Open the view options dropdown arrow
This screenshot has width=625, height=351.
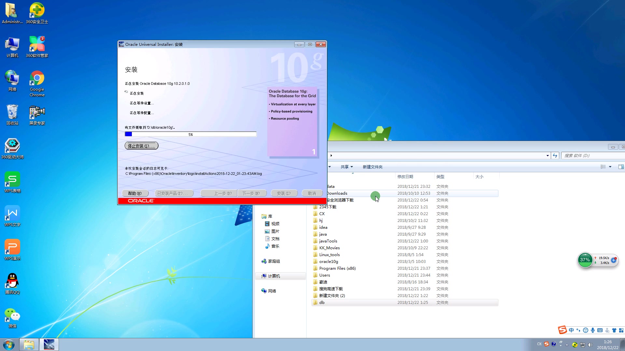click(x=610, y=167)
